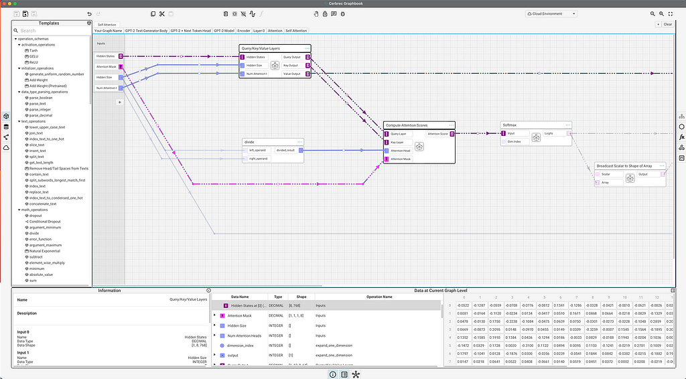Select the hand pan tool
The height and width of the screenshot is (379, 686).
point(316,14)
